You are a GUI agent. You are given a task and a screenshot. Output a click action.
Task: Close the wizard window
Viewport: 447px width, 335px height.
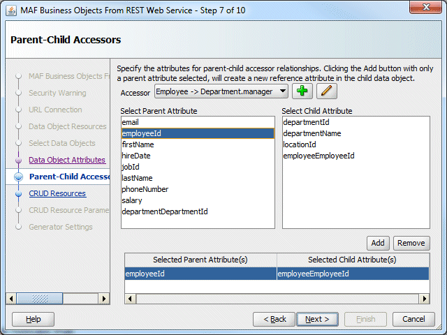coord(426,7)
